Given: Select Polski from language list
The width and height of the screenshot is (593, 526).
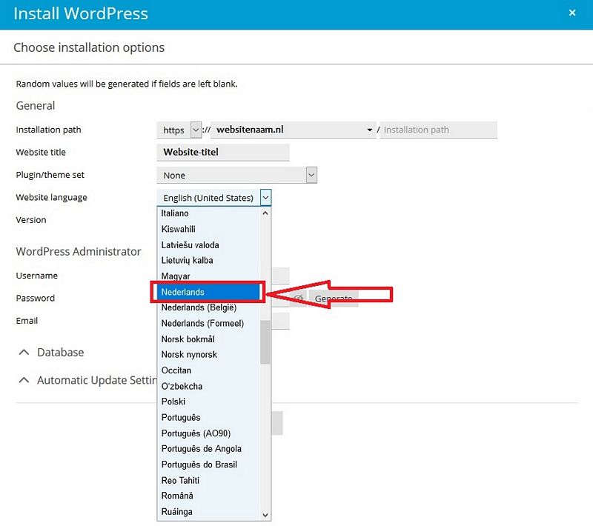Looking at the screenshot, I should point(208,402).
